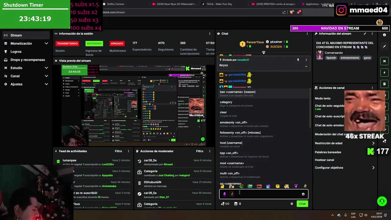Pick the mod <username> command
391x220 pixels.
(264, 165)
